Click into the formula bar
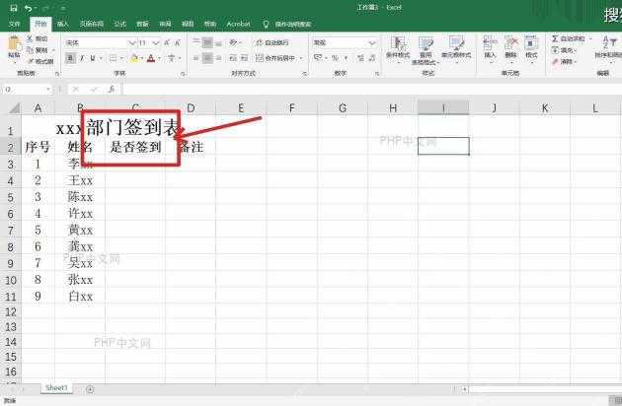 point(372,89)
